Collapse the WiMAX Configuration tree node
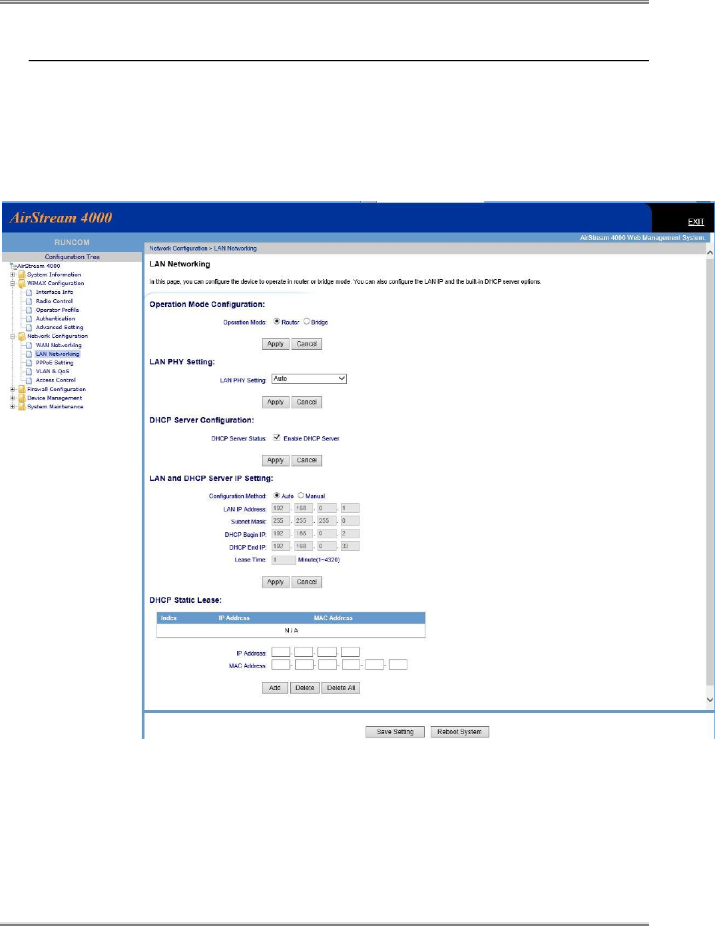The image size is (715, 926). (13, 283)
